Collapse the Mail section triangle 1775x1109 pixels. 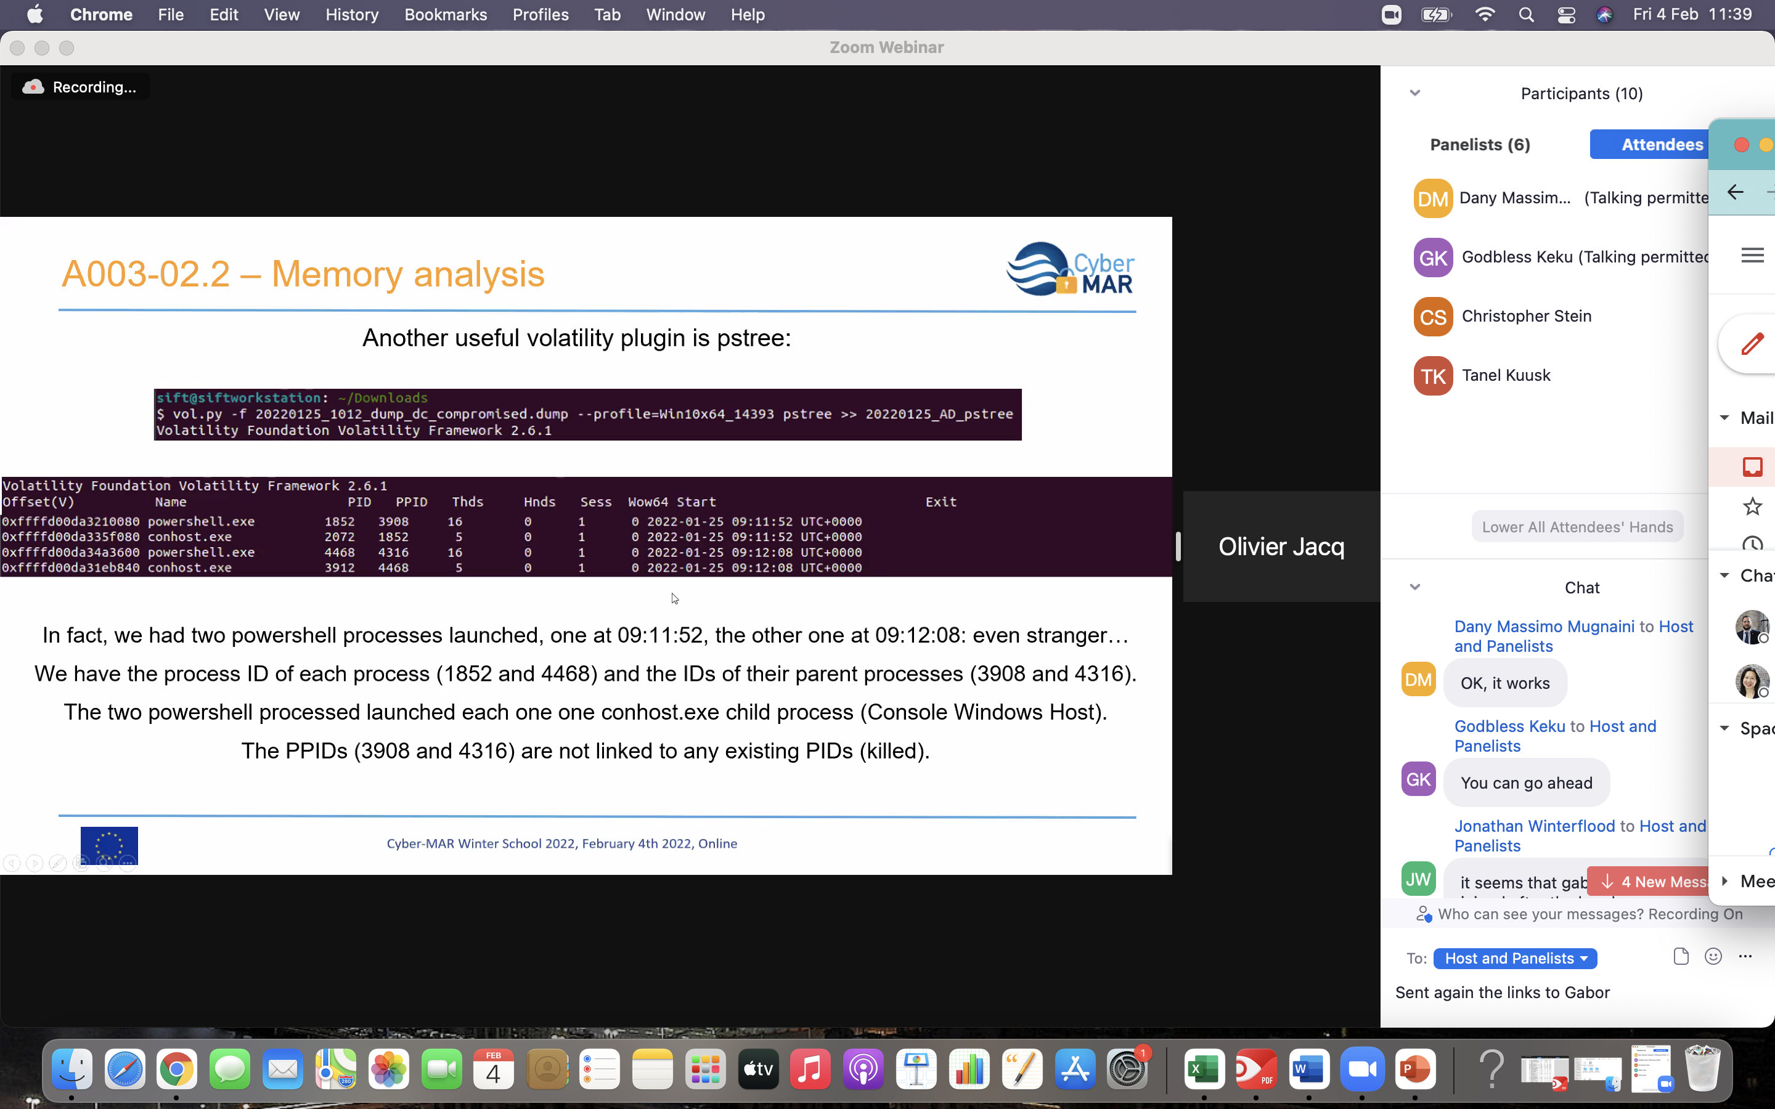[x=1724, y=417]
